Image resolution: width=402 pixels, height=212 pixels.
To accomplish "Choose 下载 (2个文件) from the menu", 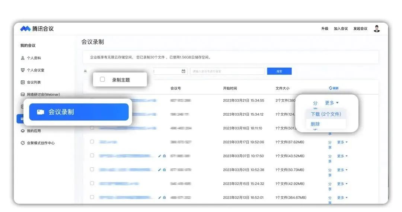I will 326,114.
